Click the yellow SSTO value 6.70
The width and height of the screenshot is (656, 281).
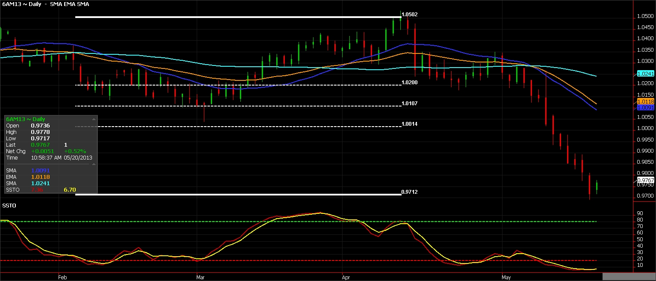point(70,190)
